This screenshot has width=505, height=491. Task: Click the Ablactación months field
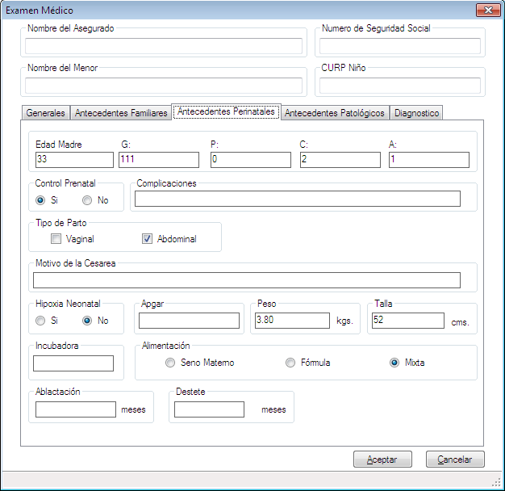[76, 409]
